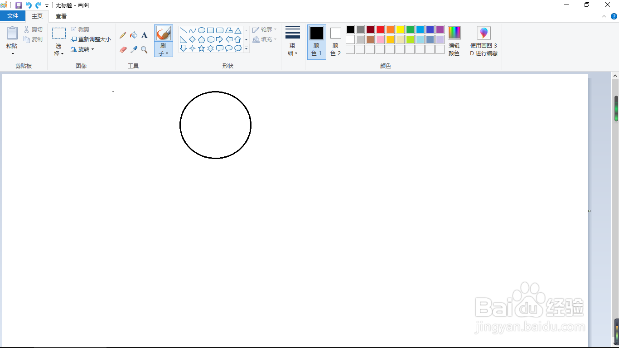Switch to the 查看 (View) tab
The image size is (619, 348).
pyautogui.click(x=61, y=16)
